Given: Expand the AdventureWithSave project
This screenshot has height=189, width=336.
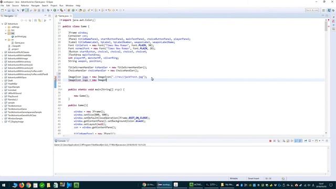Looking at the screenshot, I should coord(3,77).
